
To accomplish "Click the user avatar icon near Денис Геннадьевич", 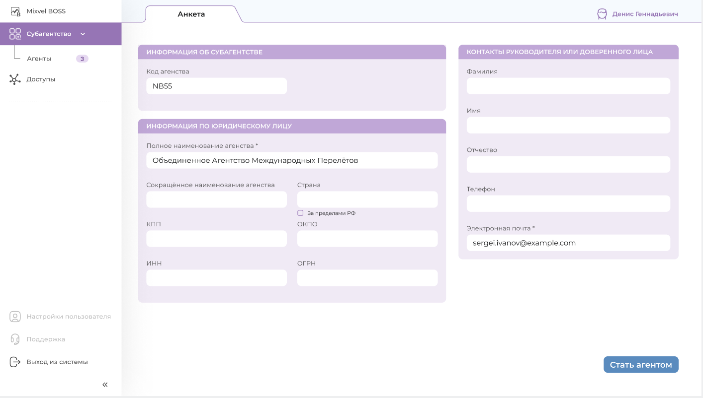I will 602,14.
